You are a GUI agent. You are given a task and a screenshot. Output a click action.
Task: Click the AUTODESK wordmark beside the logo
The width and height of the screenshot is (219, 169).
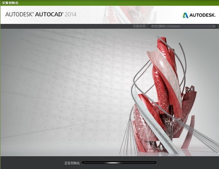point(202,15)
